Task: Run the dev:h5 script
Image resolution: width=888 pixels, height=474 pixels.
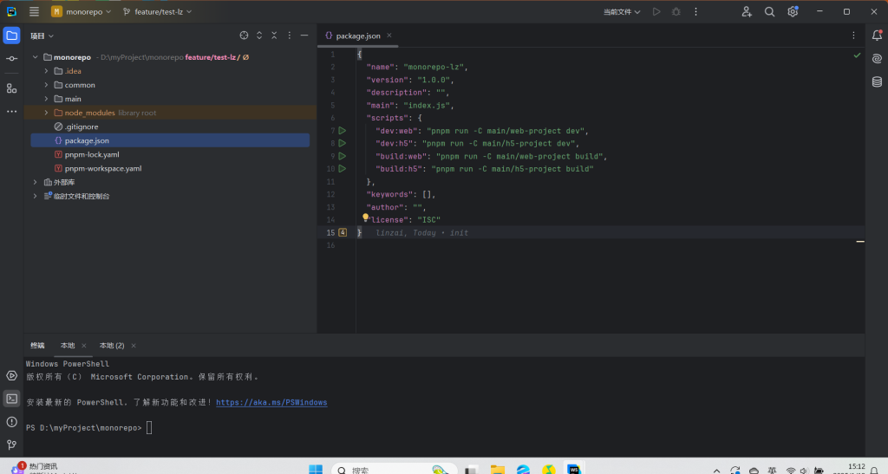Action: click(x=342, y=143)
